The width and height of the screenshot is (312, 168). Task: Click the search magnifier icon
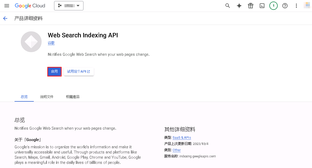[x=228, y=6]
